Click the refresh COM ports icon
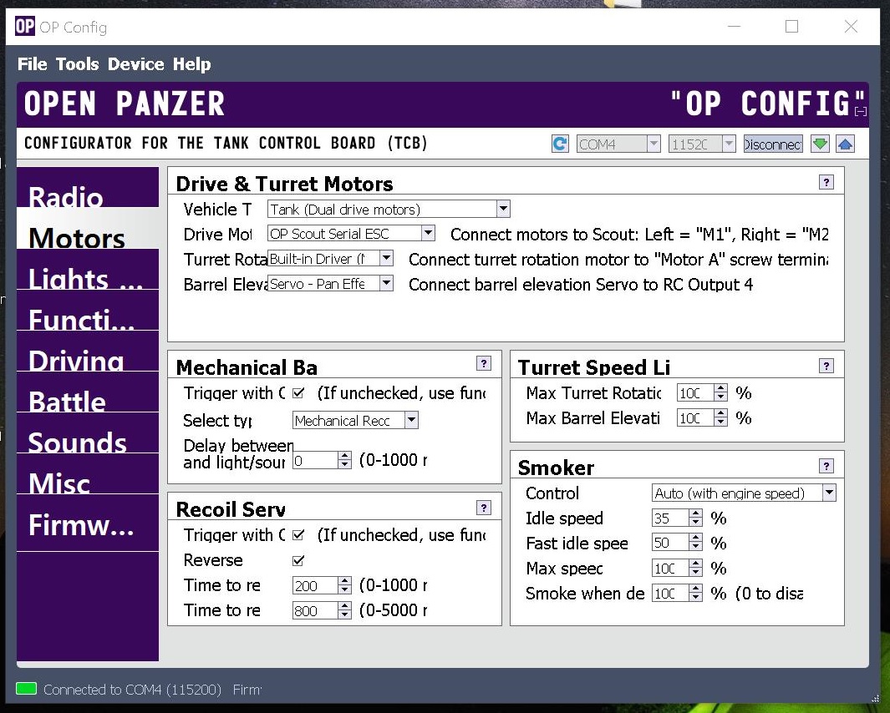890x713 pixels. pos(560,144)
